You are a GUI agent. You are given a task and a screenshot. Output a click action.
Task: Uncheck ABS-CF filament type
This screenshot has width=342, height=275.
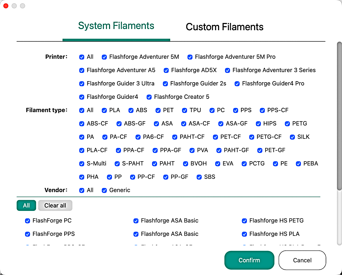[82, 124]
